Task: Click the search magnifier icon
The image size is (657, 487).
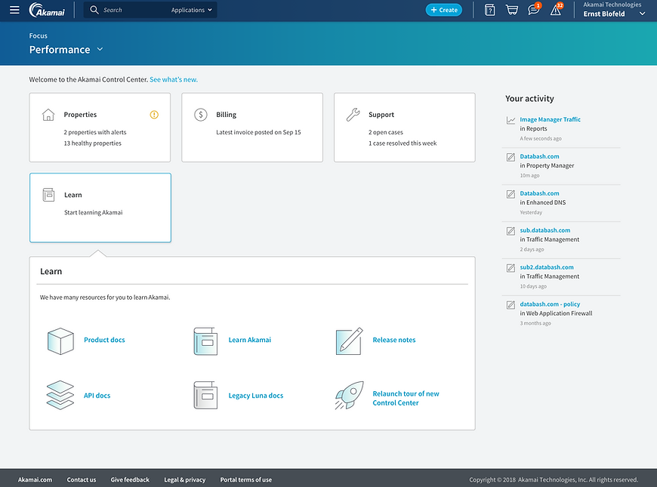Action: pos(94,10)
